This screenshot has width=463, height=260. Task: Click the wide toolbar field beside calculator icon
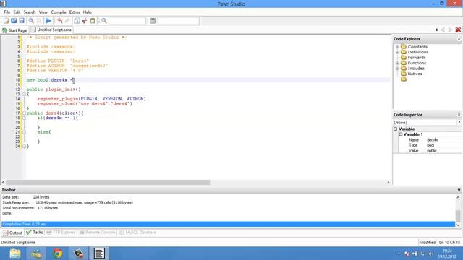pyautogui.click(x=179, y=21)
